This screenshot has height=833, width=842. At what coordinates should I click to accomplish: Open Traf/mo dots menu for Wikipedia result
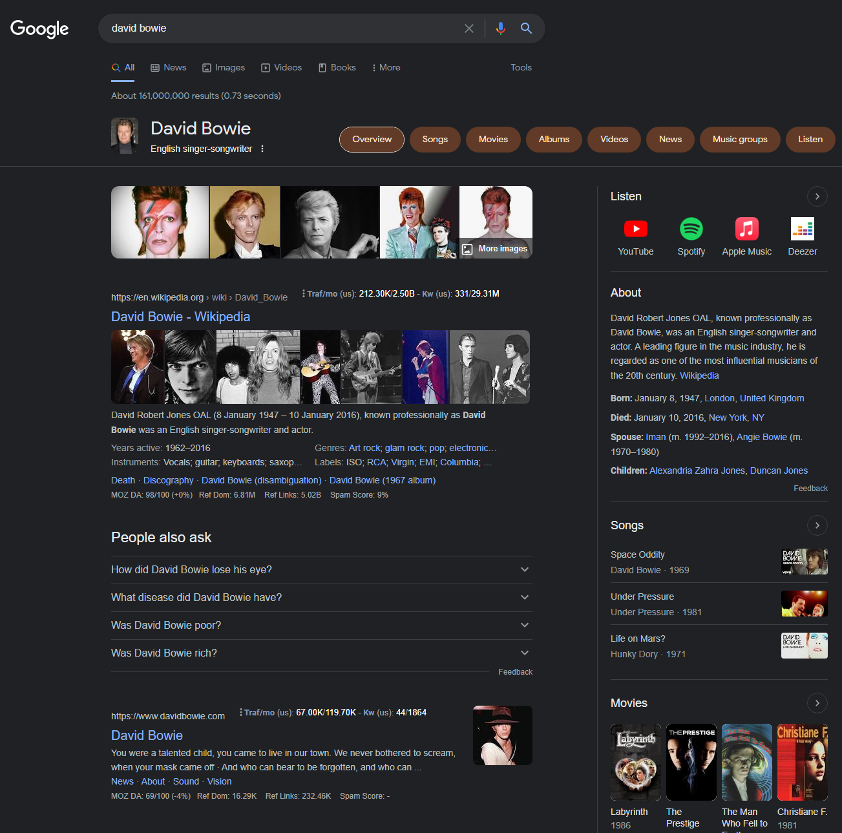304,293
